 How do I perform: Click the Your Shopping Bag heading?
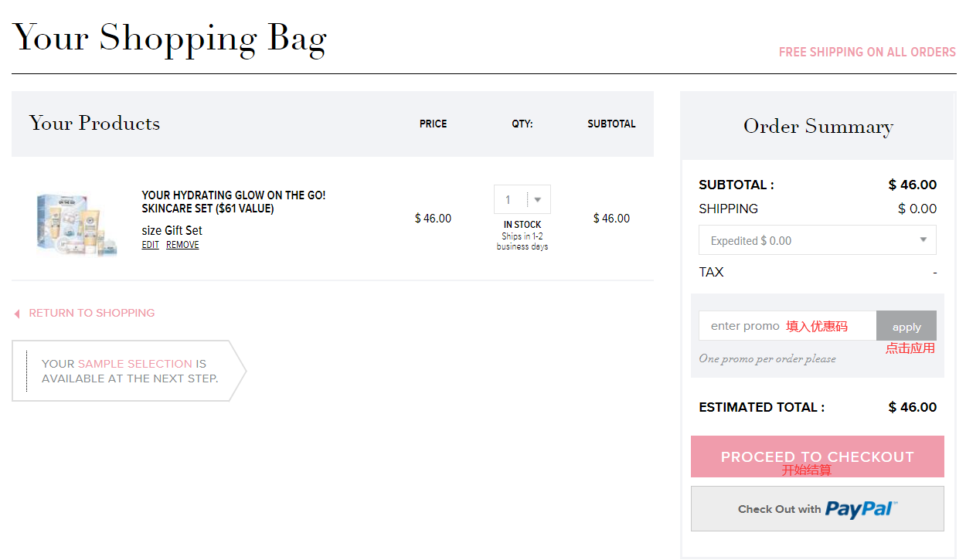point(169,38)
